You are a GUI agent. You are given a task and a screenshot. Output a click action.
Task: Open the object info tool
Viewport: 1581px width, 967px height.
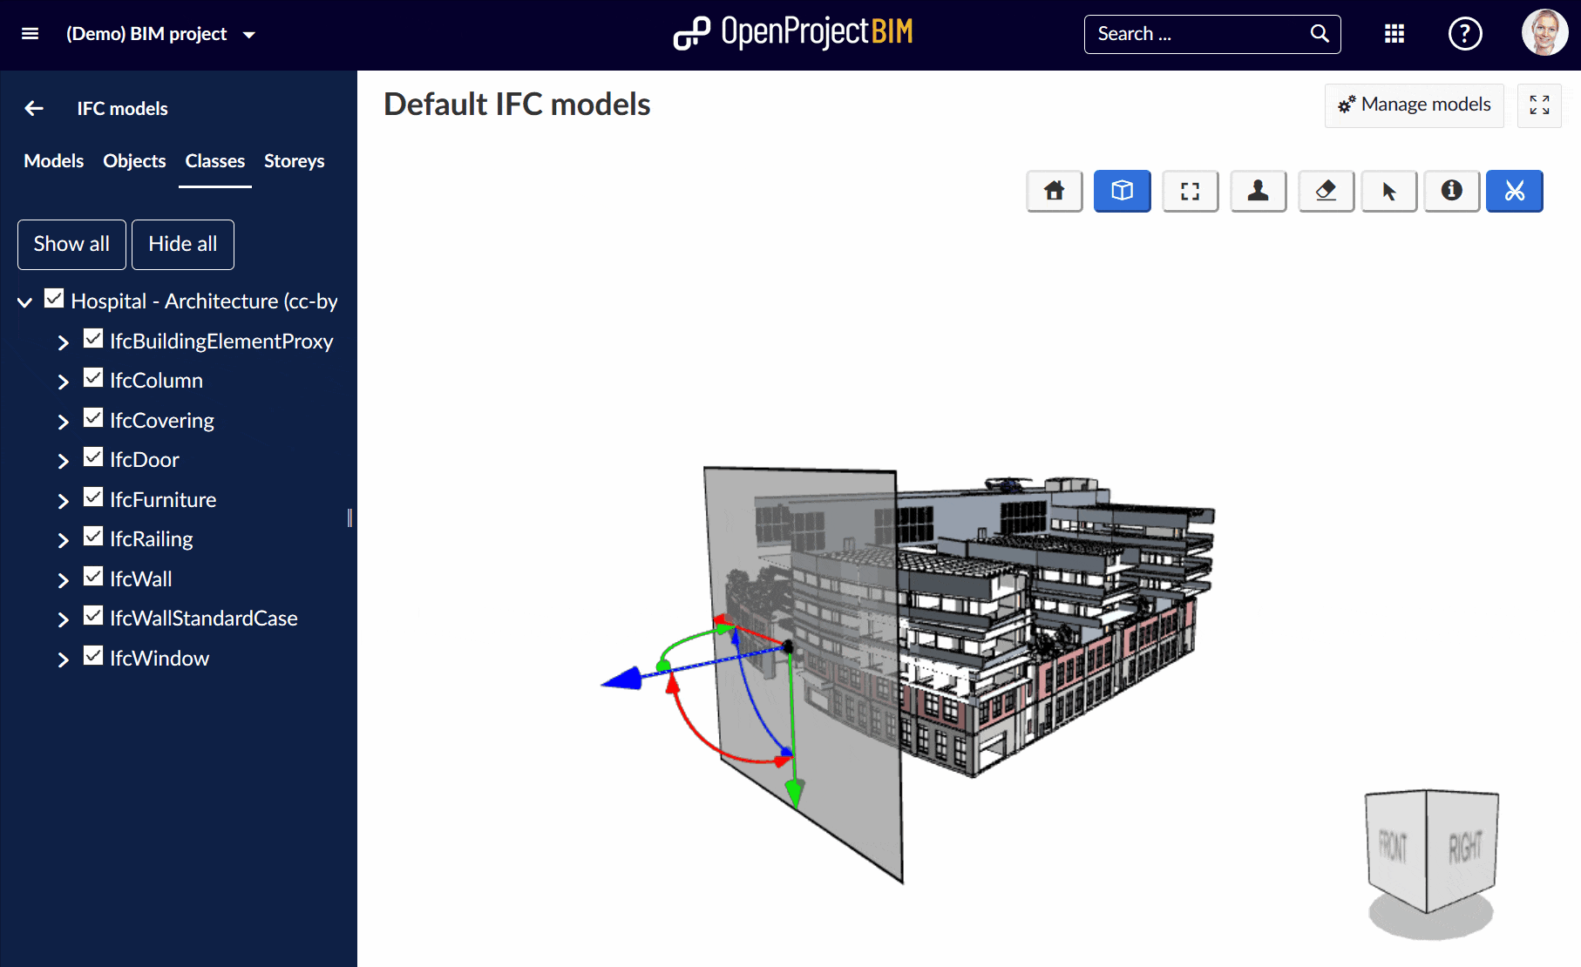pyautogui.click(x=1451, y=191)
